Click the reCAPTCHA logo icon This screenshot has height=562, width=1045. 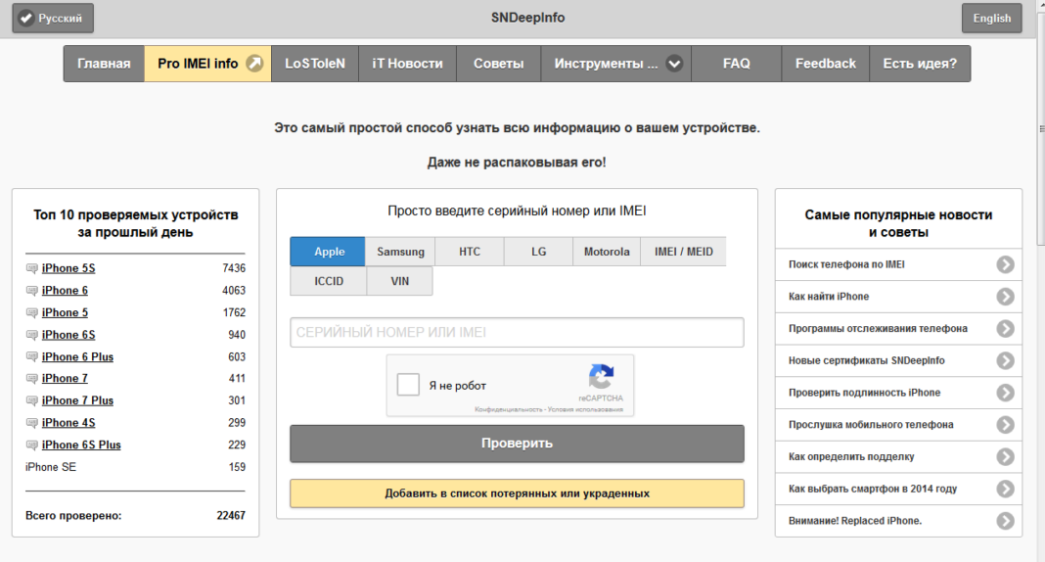coord(601,377)
